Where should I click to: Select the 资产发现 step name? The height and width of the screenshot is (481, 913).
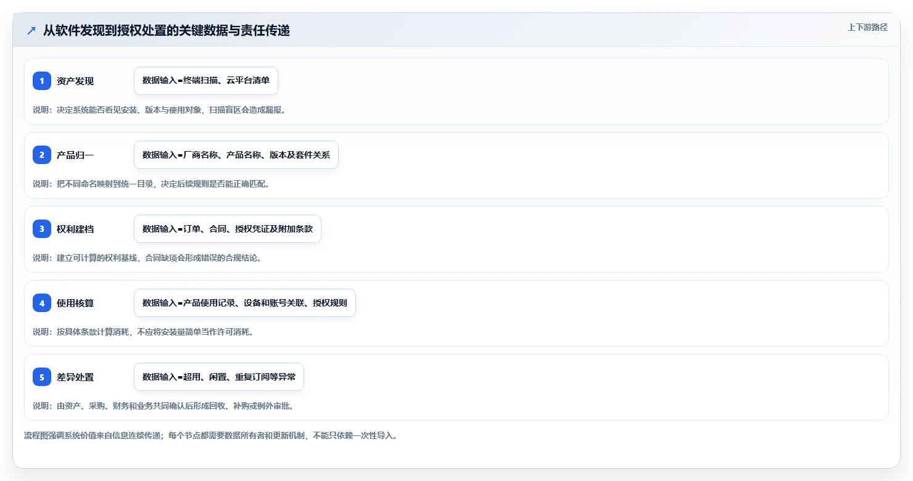(75, 81)
